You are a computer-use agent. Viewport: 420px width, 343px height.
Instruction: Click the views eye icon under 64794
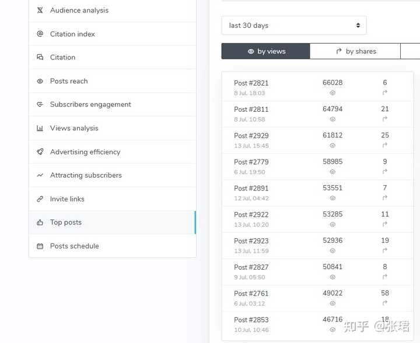332,119
